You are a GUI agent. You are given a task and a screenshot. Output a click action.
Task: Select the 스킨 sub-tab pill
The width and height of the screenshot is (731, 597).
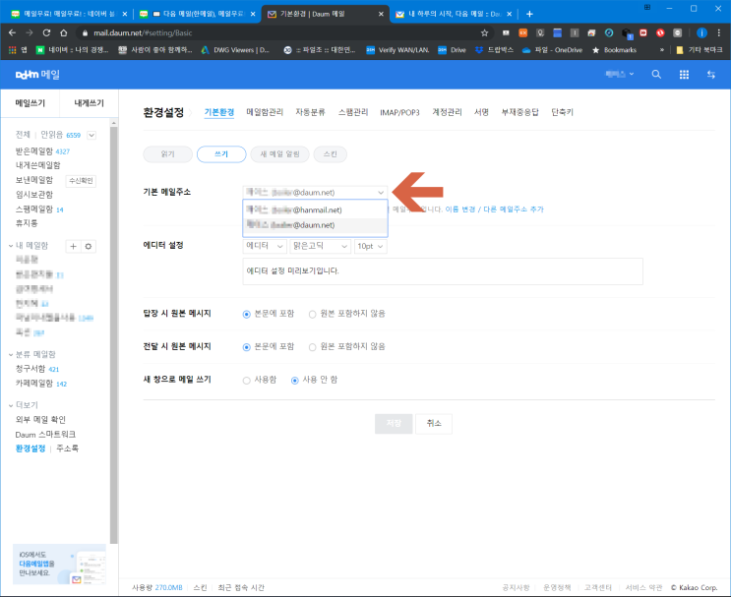(330, 154)
